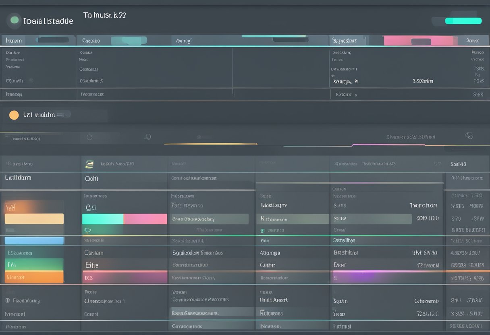Image resolution: width=490 pixels, height=335 pixels.
Task: Click the crescent-shaped icon in toolbar row
Action: pyautogui.click(x=147, y=137)
